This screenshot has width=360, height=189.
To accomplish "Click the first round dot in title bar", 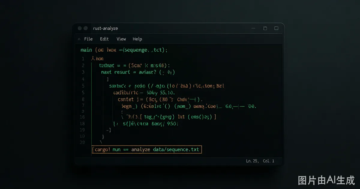I will (80, 28).
